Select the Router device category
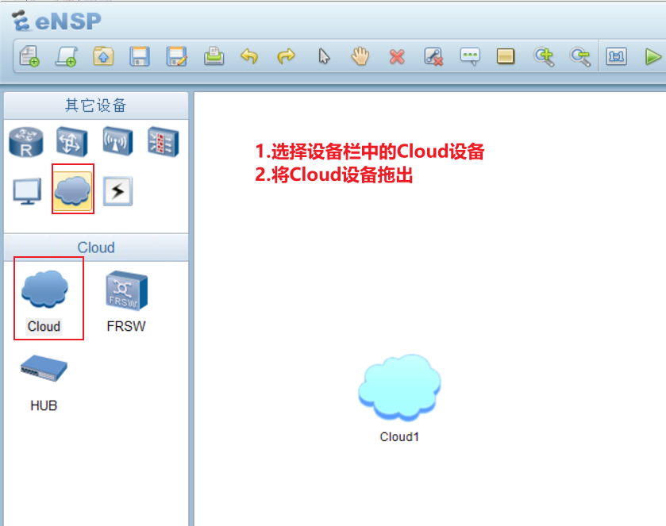The width and height of the screenshot is (666, 526). click(26, 142)
